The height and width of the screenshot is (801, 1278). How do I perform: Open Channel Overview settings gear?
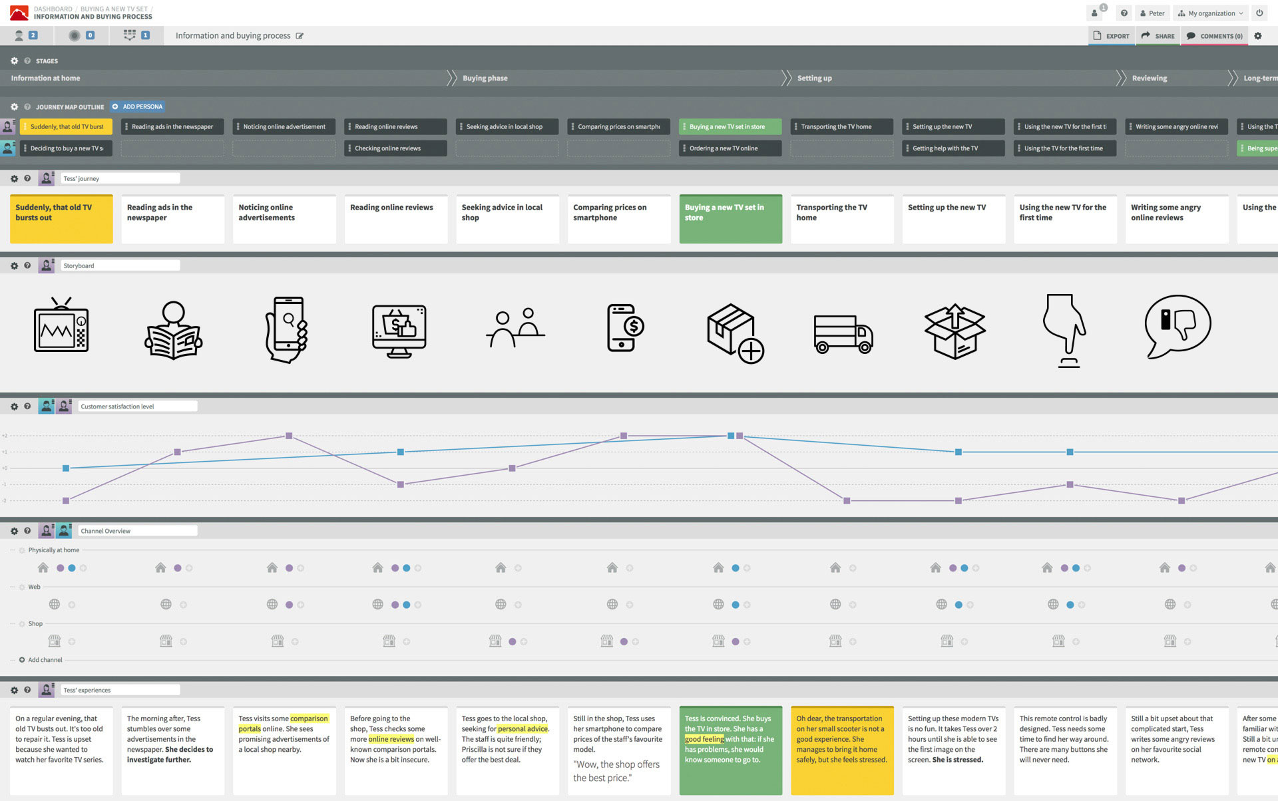pos(14,531)
